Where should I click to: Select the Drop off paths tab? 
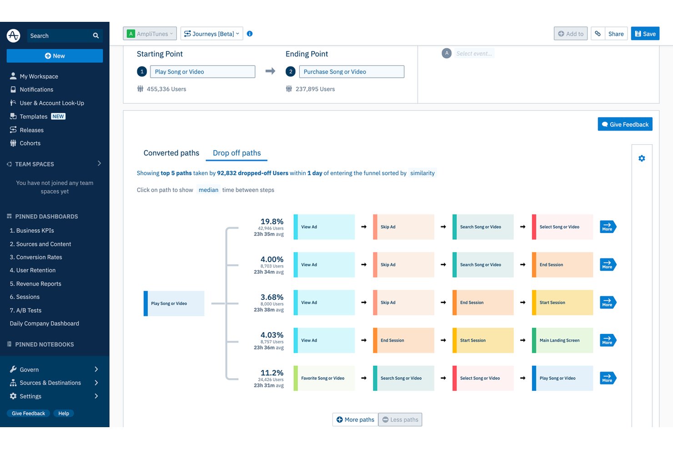tap(237, 153)
